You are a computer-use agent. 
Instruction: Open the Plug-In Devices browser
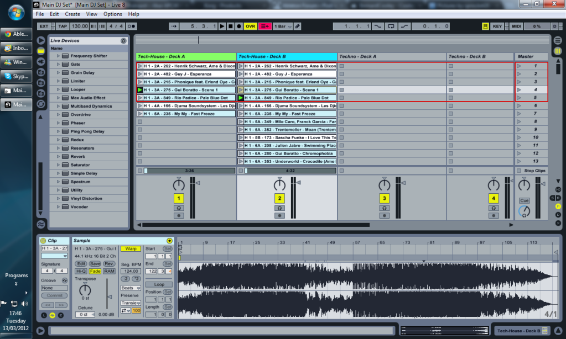point(41,62)
